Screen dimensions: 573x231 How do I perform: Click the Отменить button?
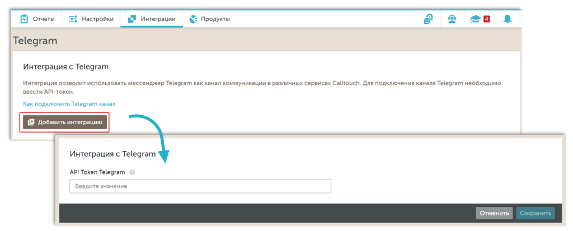point(494,213)
